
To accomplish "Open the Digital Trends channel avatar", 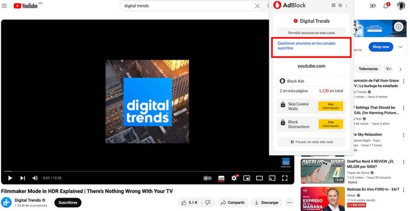I will point(6,202).
